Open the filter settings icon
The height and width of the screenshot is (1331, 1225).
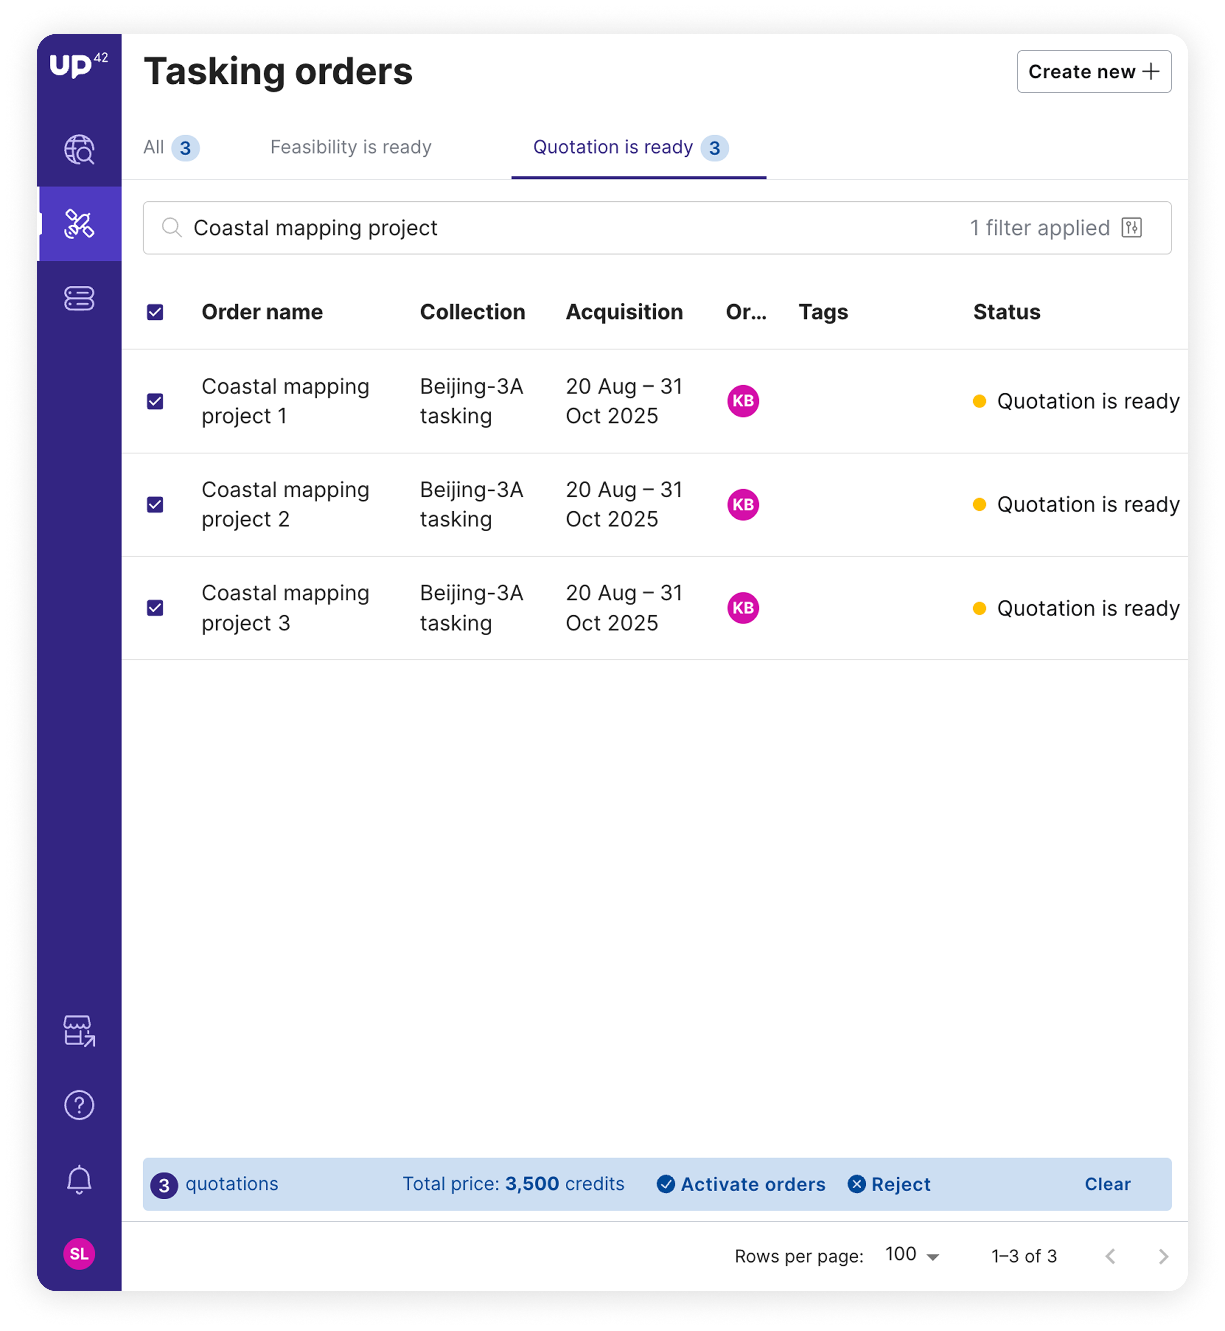pyautogui.click(x=1131, y=227)
